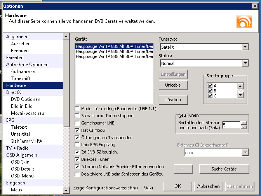Uncheck Sendergruppe A checkbox
The height and width of the screenshot is (196, 261).
[210, 86]
